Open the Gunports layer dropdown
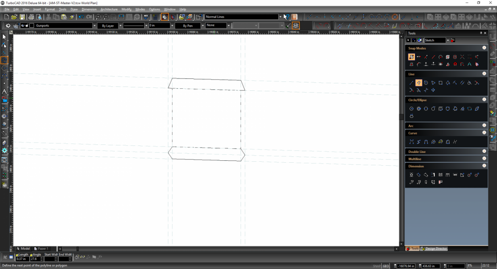 click(x=94, y=26)
